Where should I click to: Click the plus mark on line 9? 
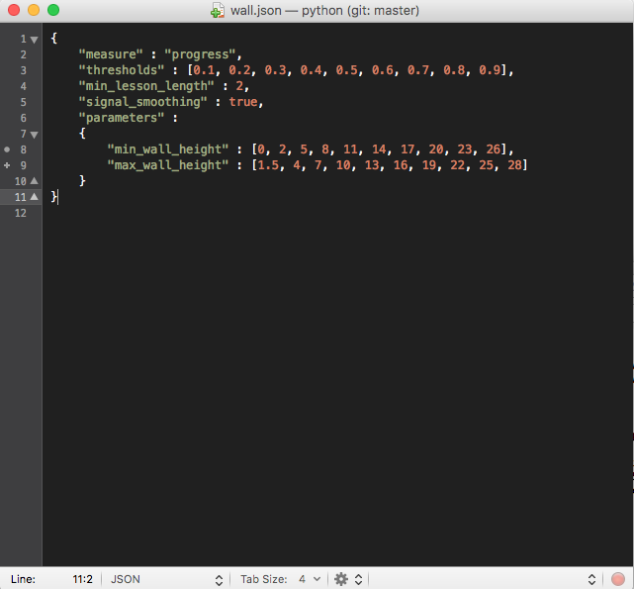7,165
